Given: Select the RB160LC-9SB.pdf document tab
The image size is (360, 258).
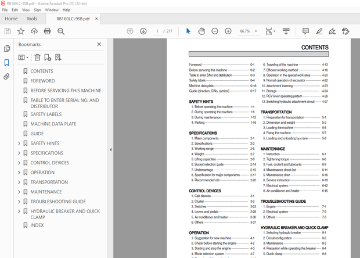Looking at the screenshot, I should [73, 19].
